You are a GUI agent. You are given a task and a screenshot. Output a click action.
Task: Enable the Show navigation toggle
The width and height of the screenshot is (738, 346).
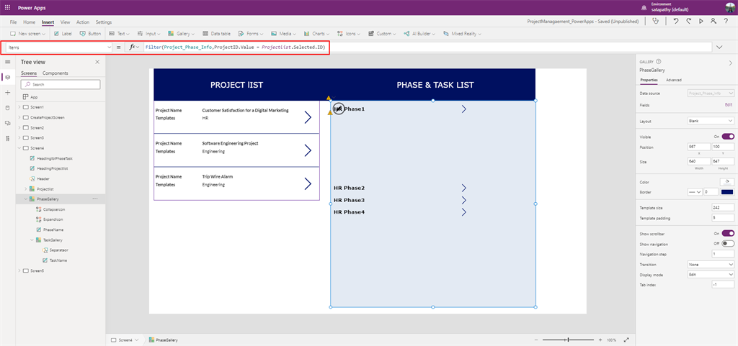click(x=728, y=243)
